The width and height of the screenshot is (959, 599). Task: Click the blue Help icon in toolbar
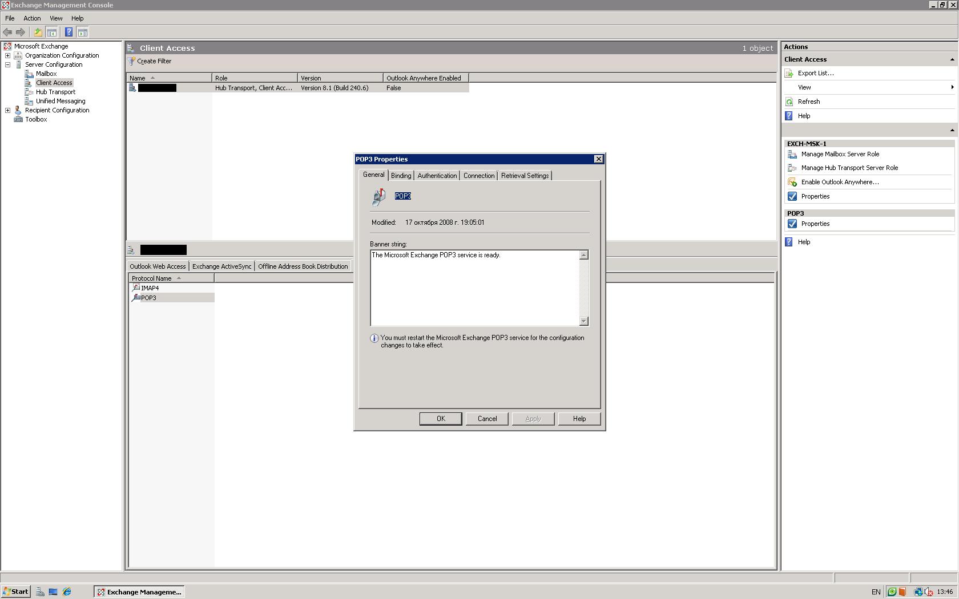[x=68, y=33]
